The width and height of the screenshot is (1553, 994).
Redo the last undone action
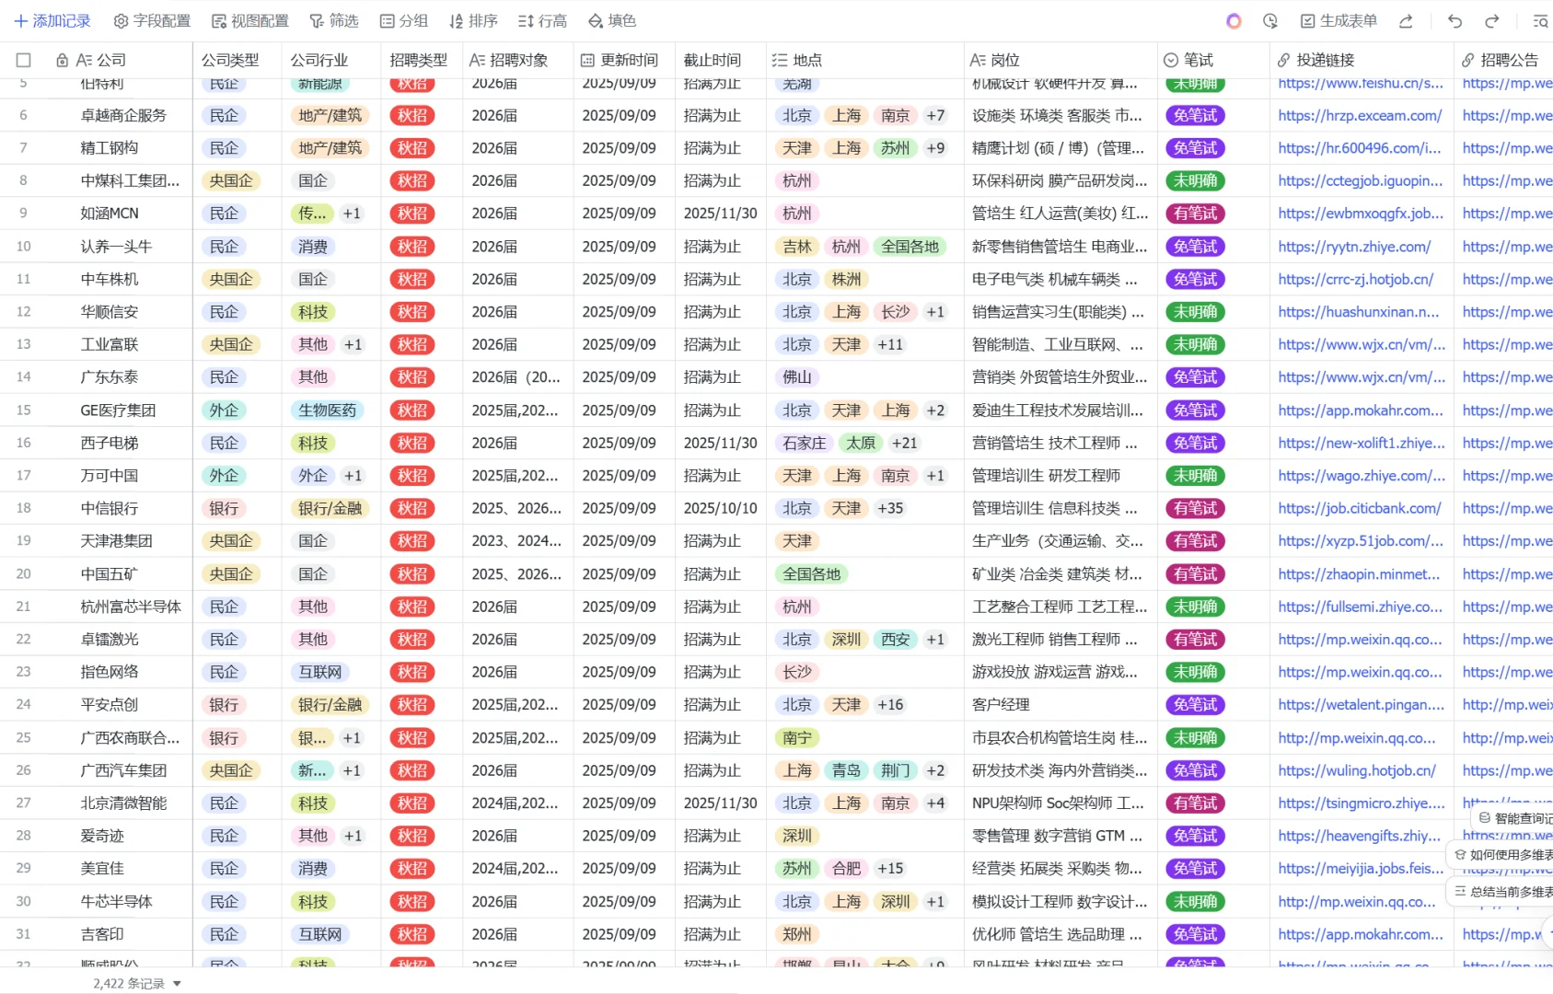pos(1492,21)
